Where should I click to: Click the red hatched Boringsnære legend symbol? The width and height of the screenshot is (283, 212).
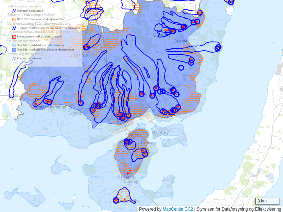tap(14, 36)
